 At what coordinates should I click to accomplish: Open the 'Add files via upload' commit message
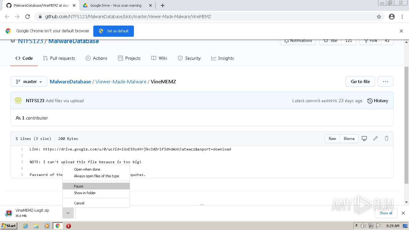click(x=65, y=101)
